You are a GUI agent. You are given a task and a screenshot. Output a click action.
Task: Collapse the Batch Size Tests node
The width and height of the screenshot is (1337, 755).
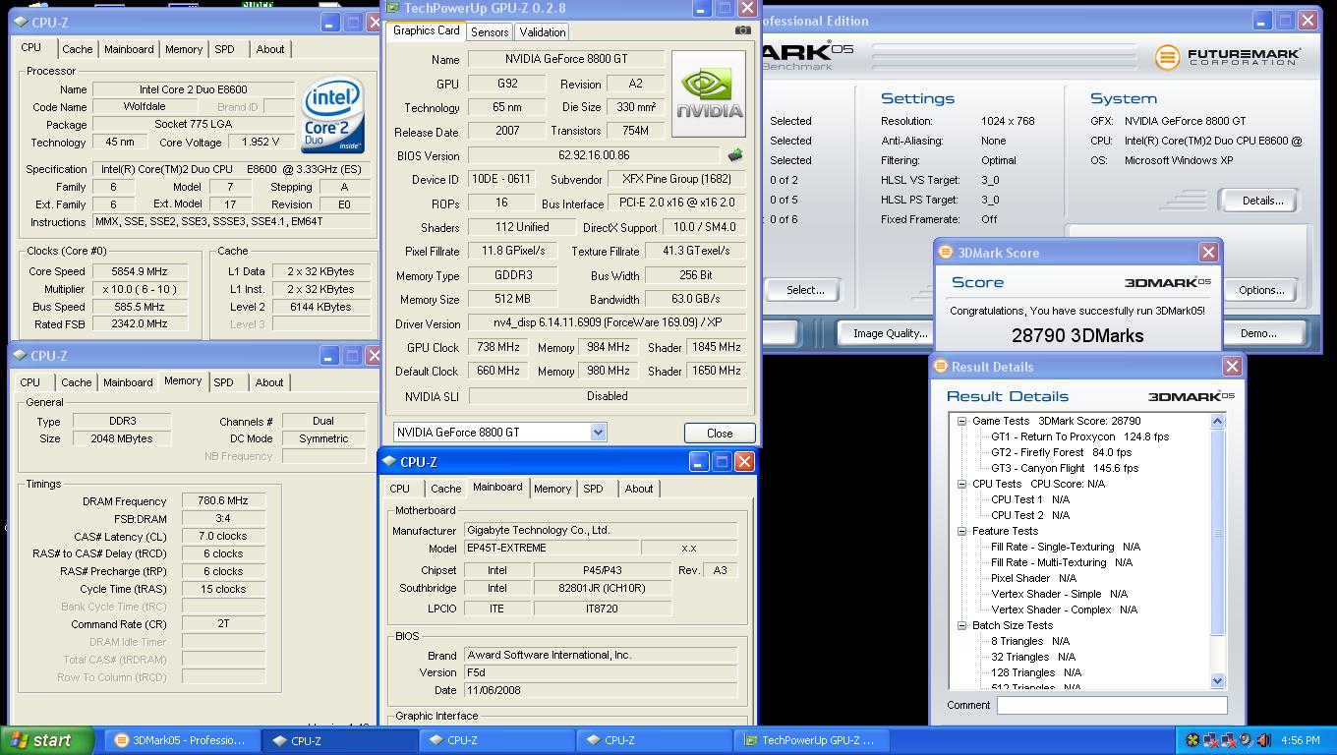[962, 625]
